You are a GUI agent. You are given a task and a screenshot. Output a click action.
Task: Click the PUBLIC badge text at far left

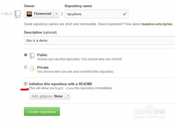point(7,14)
